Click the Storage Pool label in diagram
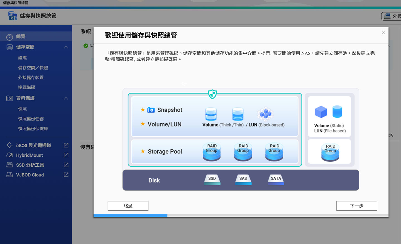This screenshot has width=401, height=244. (165, 152)
